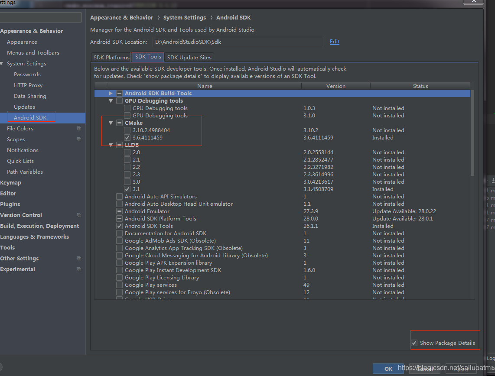Open the Plugins settings category
The width and height of the screenshot is (495, 376).
(x=10, y=204)
